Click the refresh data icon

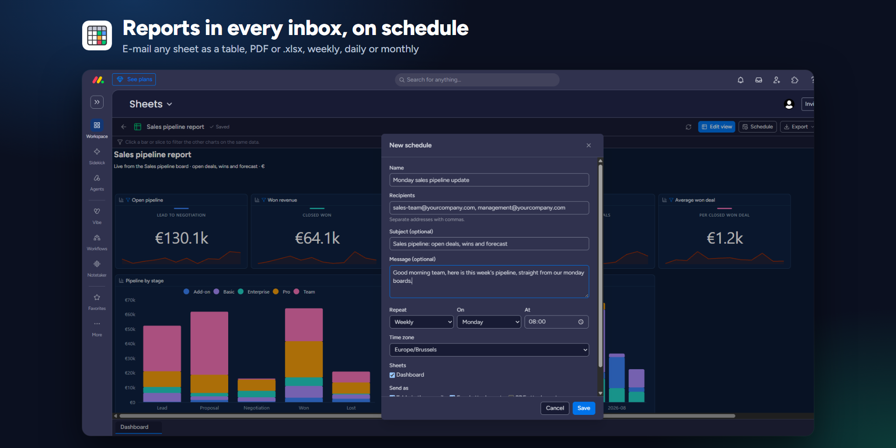point(688,127)
